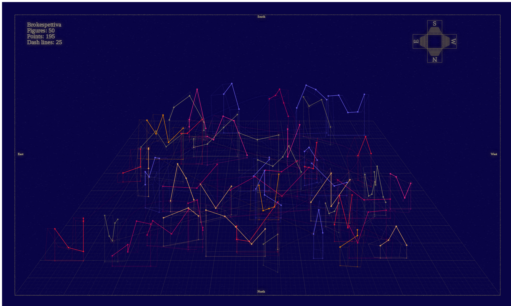This screenshot has height=306, width=511.
Task: Click the Brokespettiva title text
Action: click(x=44, y=25)
